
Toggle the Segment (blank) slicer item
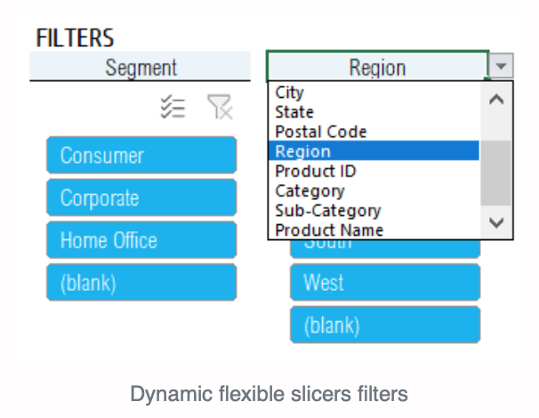pos(141,282)
